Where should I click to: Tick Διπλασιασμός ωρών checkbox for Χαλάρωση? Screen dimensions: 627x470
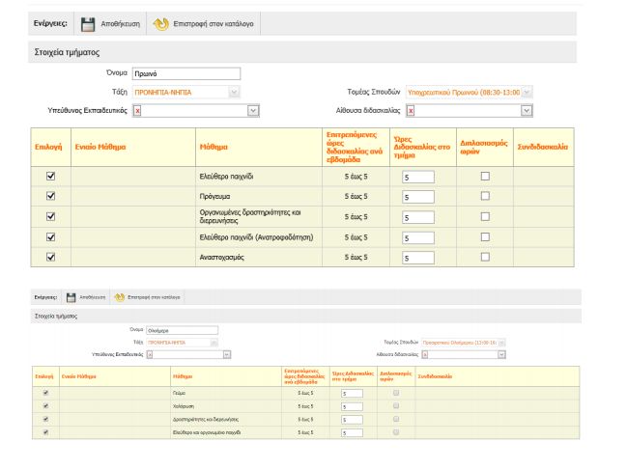coord(395,406)
